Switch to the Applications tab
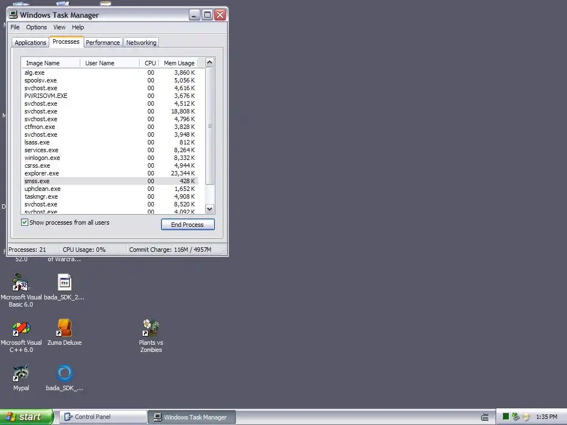This screenshot has width=567, height=425. click(x=30, y=43)
